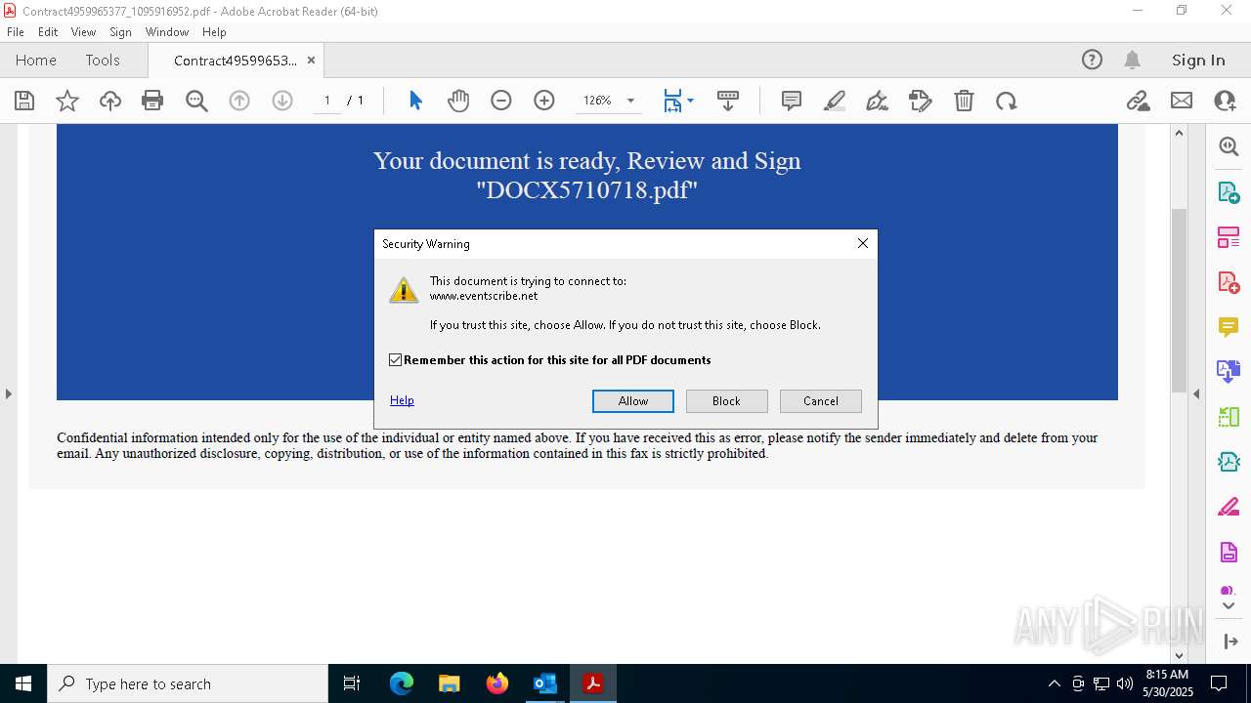The height and width of the screenshot is (703, 1251).
Task: Rotate the page view icon
Action: pos(1007,101)
